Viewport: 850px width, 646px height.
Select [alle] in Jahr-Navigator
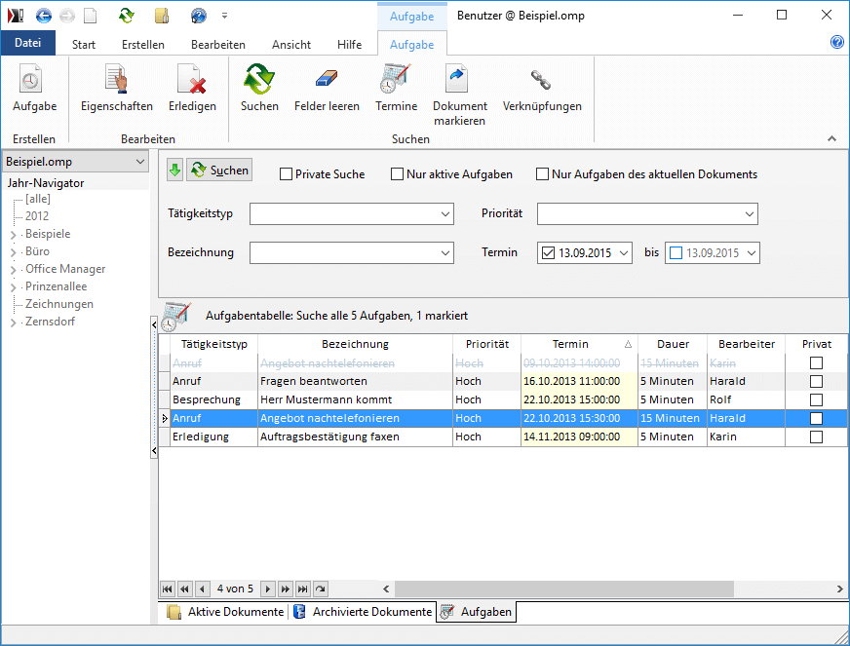click(x=37, y=199)
